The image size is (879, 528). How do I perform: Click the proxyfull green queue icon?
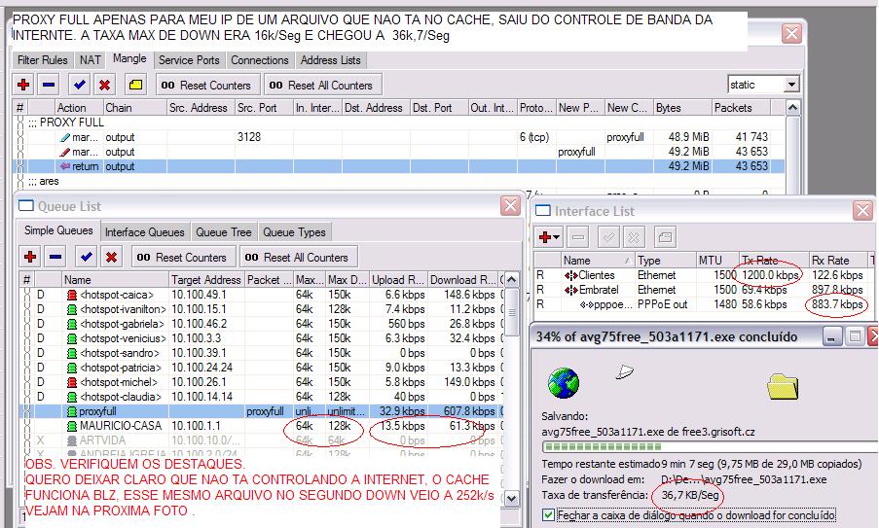coord(72,411)
